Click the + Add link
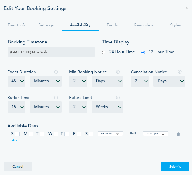The height and width of the screenshot is (175, 192). coord(14,140)
